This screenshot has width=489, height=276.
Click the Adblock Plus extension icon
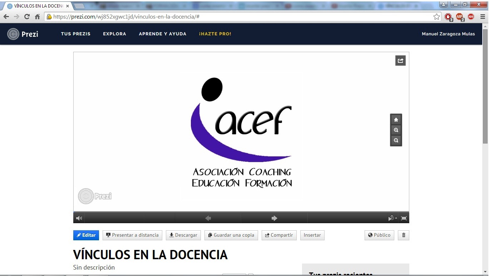[459, 17]
